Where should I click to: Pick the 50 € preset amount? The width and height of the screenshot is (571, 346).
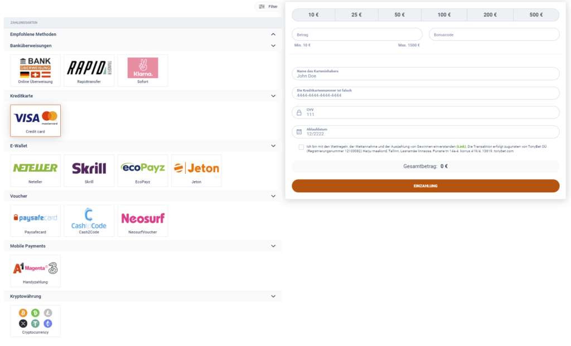pos(399,15)
